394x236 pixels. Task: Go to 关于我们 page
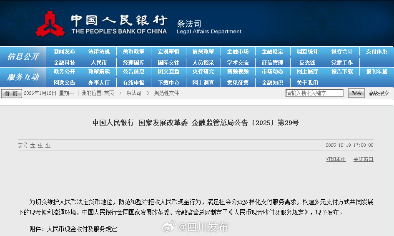(x=307, y=83)
